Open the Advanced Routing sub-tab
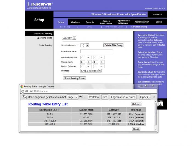 coord(139,27)
